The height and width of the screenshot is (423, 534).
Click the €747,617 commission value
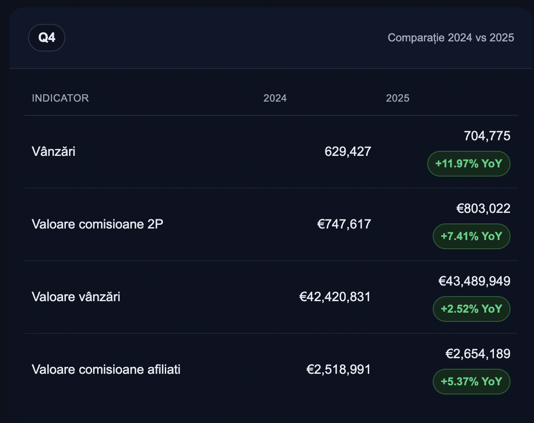point(344,224)
